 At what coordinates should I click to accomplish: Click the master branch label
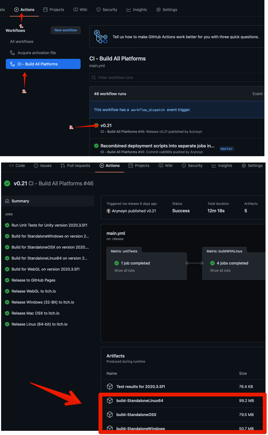[x=227, y=149]
